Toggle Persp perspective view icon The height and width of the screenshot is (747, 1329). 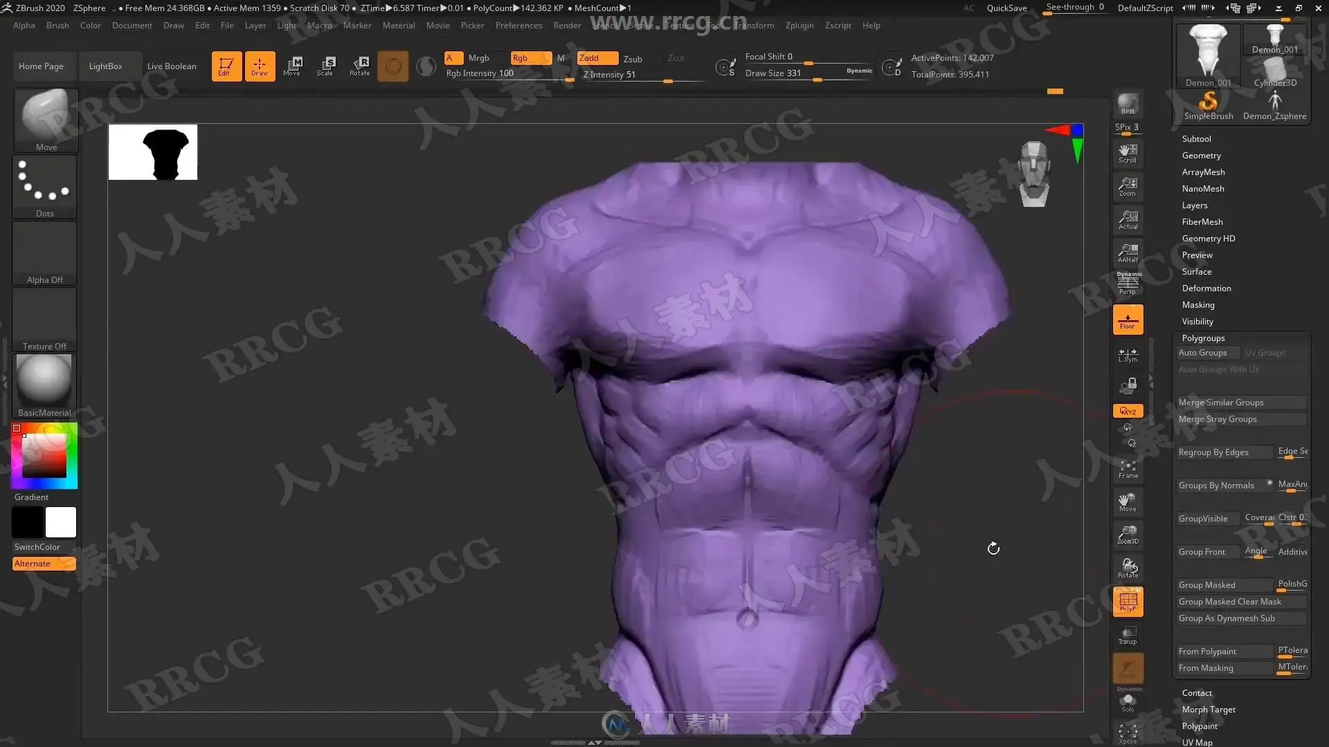click(x=1128, y=284)
